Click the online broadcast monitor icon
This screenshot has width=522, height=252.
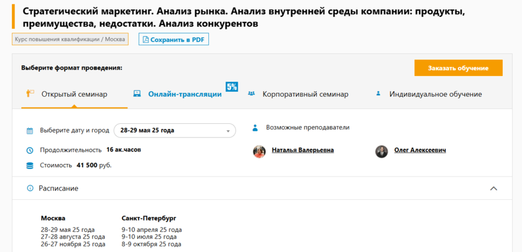[137, 94]
